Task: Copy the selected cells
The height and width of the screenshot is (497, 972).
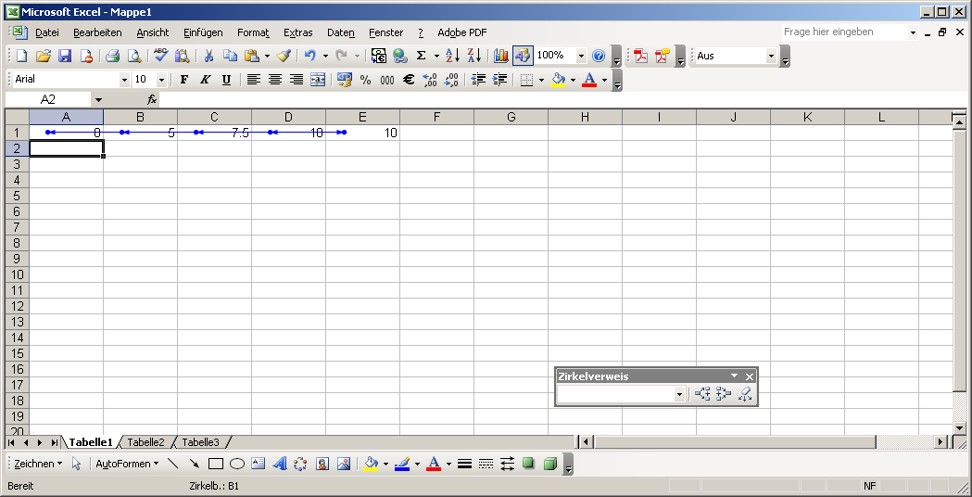Action: [230, 56]
